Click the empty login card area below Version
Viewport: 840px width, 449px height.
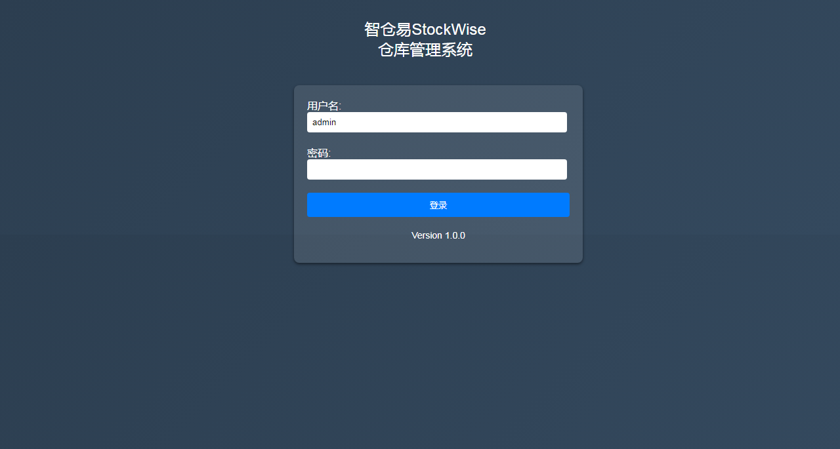438,252
